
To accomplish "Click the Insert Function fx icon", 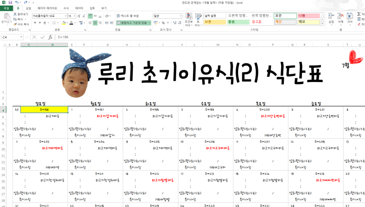I will point(50,37).
